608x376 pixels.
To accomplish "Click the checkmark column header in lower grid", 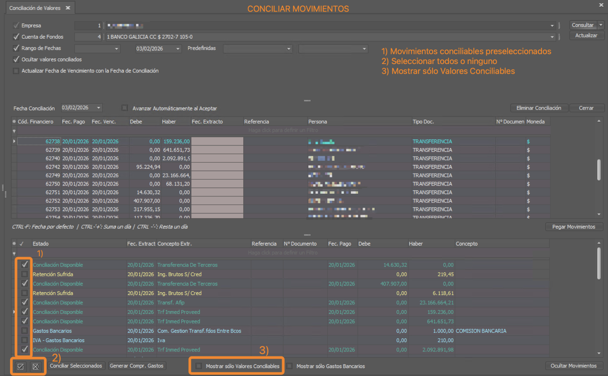I will coord(22,244).
